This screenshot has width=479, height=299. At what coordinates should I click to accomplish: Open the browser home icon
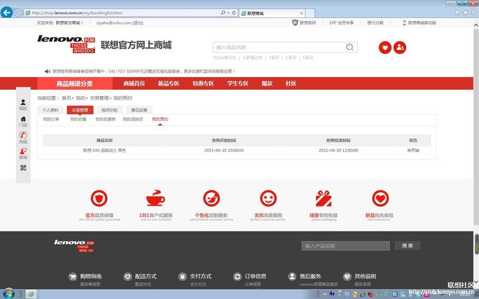pos(457,13)
